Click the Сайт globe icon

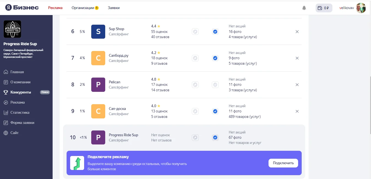tap(6, 133)
